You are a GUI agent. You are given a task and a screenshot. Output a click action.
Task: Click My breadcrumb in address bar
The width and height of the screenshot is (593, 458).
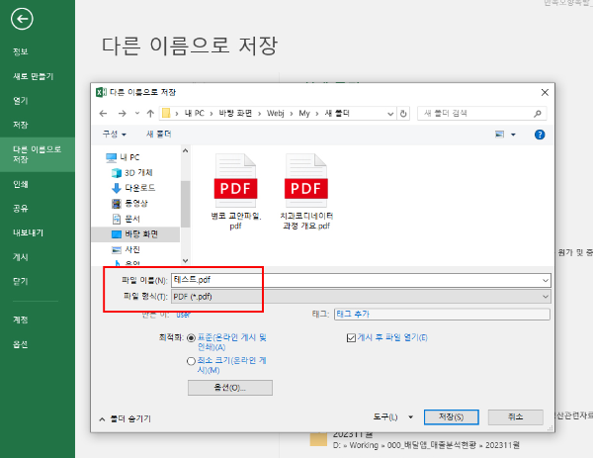(304, 113)
